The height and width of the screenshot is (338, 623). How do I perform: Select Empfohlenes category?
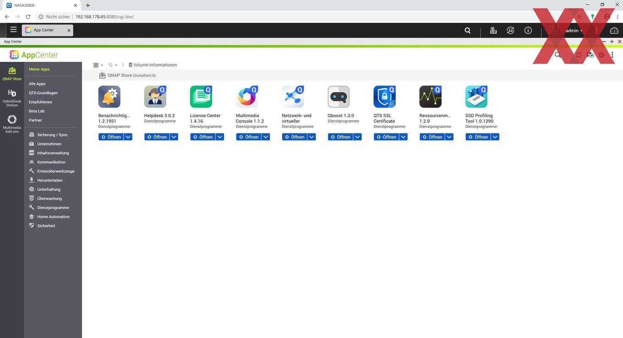point(40,102)
